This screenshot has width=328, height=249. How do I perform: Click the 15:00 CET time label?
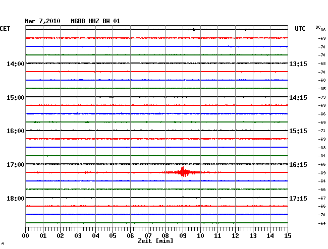[16, 98]
